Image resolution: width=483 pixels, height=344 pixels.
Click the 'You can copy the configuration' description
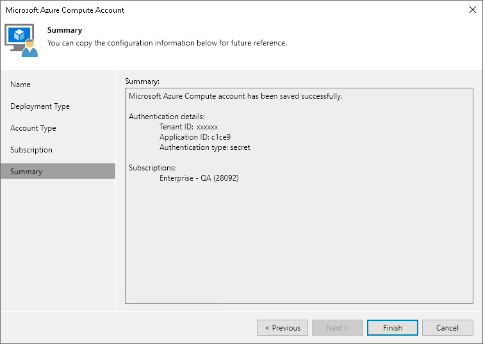[x=167, y=43]
